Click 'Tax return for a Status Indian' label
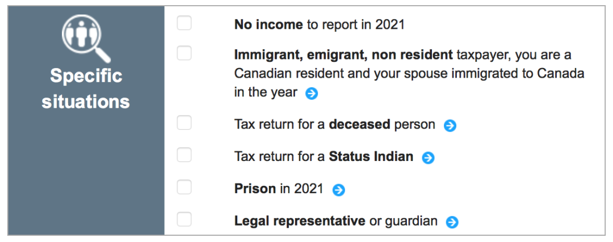The height and width of the screenshot is (242, 613). (x=324, y=156)
